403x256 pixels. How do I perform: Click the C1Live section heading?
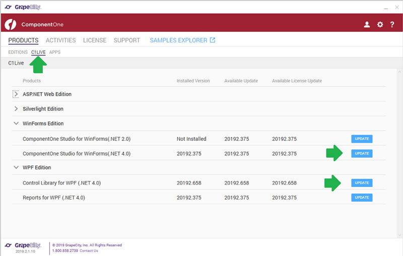16,63
